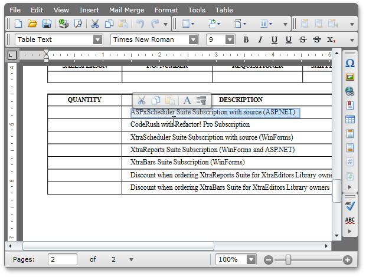This screenshot has width=366, height=277.
Task: Insert bookmark using red ribbon page icon
Action: (350, 105)
